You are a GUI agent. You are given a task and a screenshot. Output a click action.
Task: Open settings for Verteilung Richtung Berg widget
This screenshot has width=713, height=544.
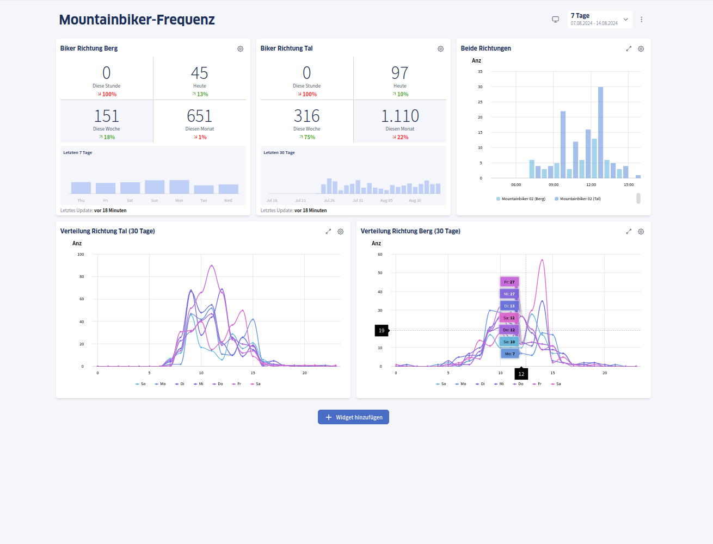coord(641,231)
